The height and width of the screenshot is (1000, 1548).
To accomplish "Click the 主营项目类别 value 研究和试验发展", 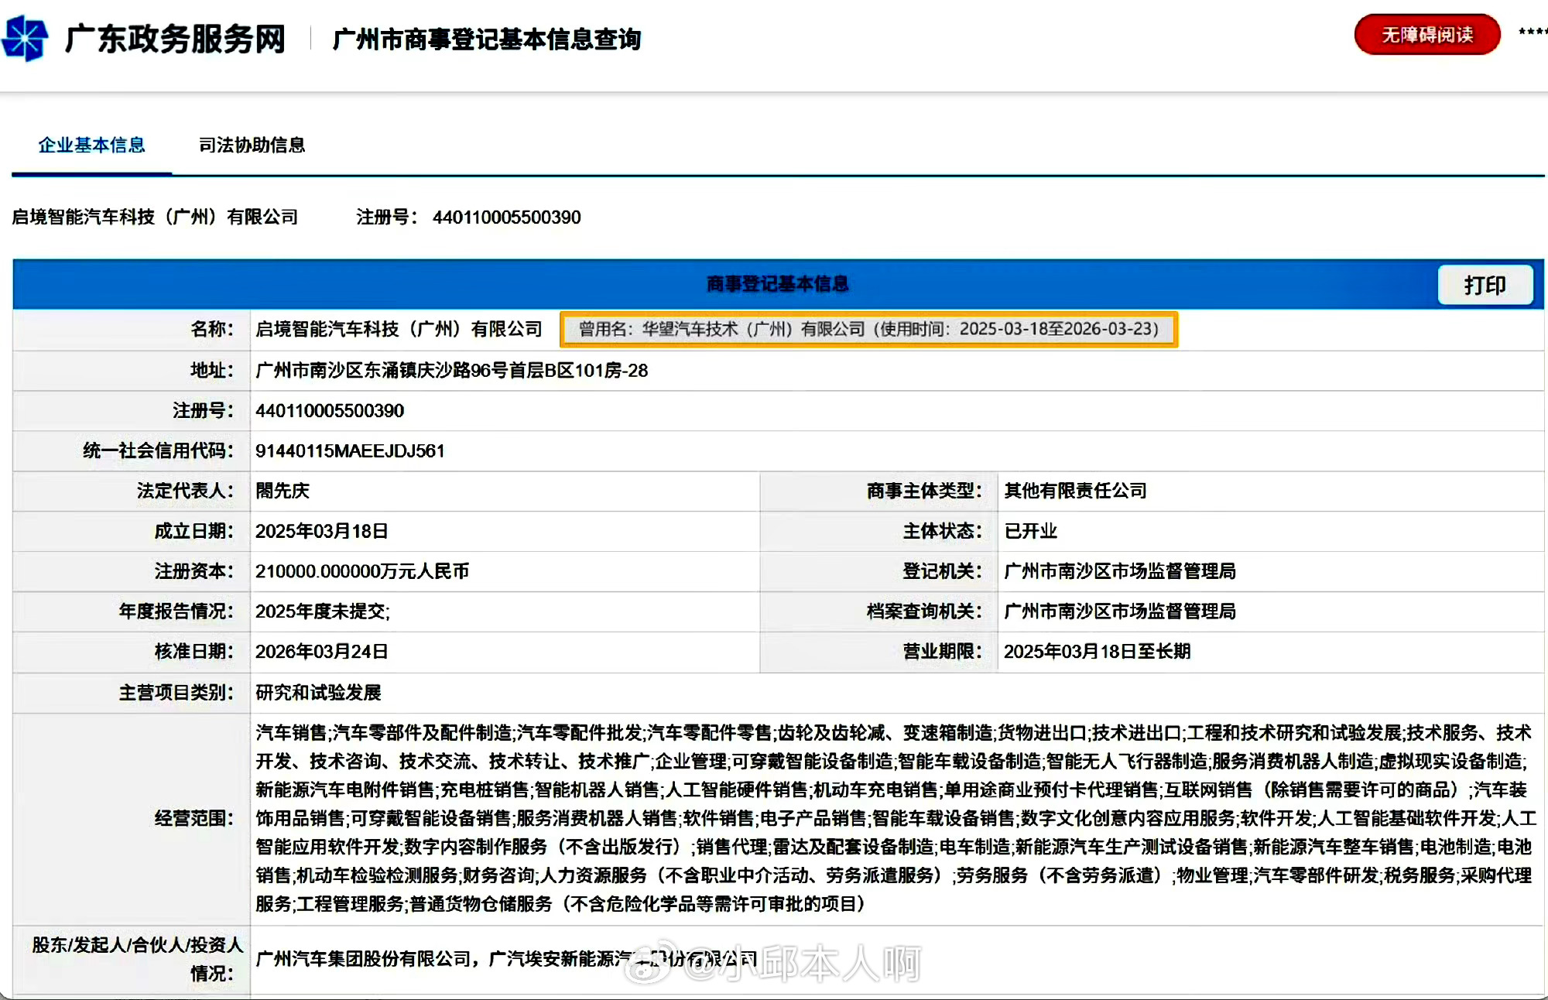I will (318, 692).
